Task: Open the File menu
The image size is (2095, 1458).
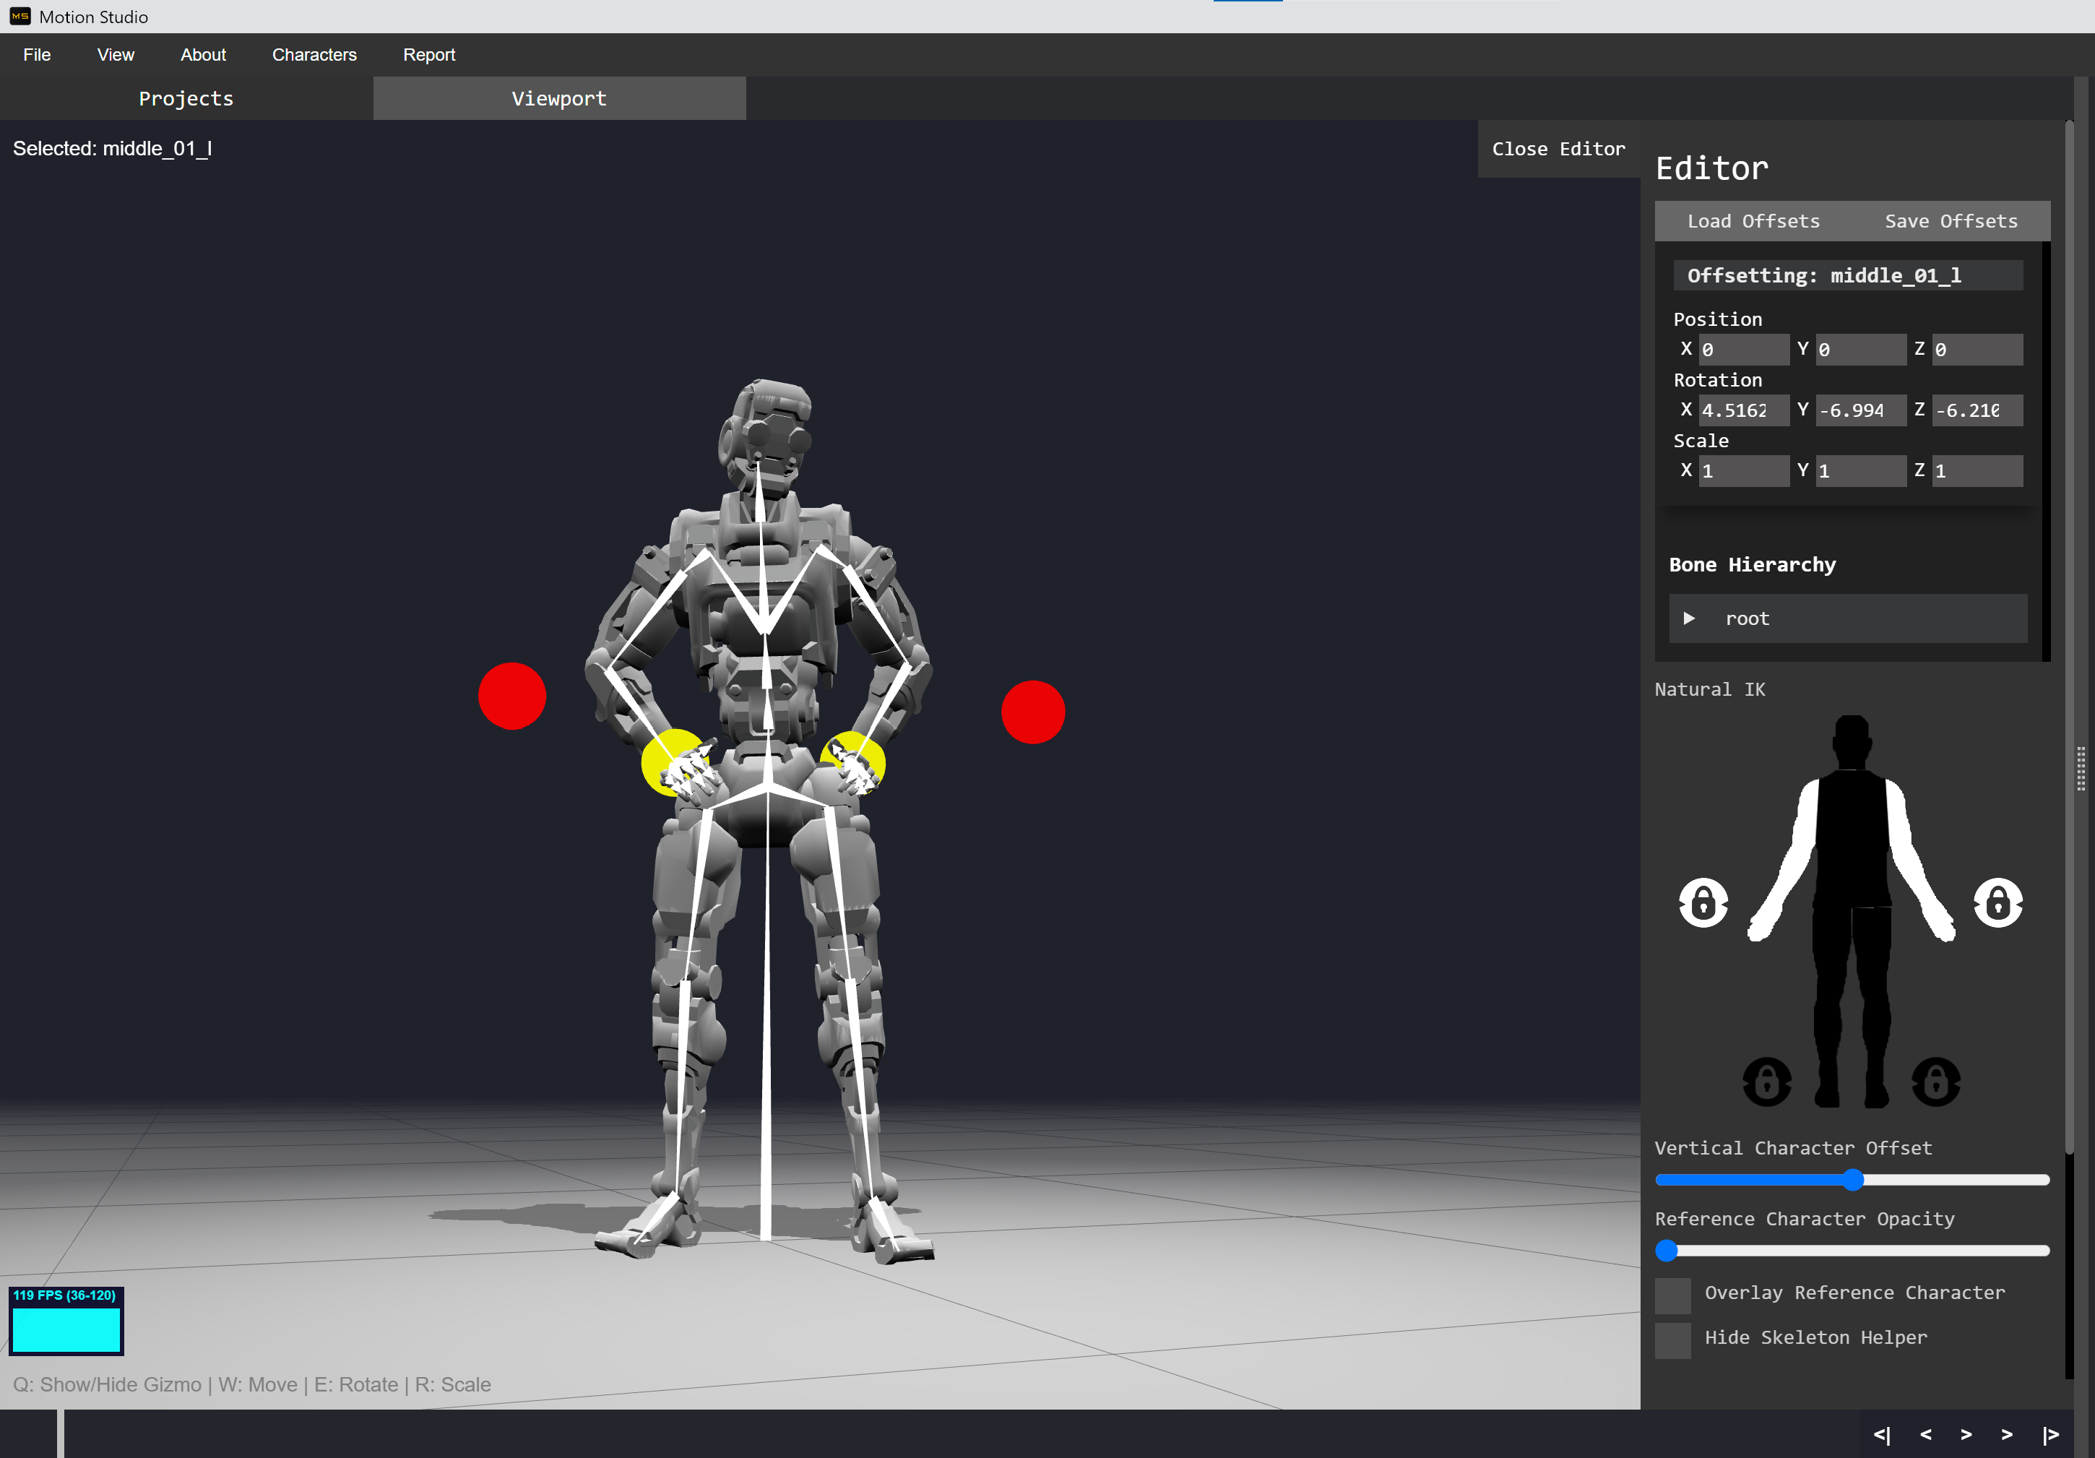Action: point(37,55)
